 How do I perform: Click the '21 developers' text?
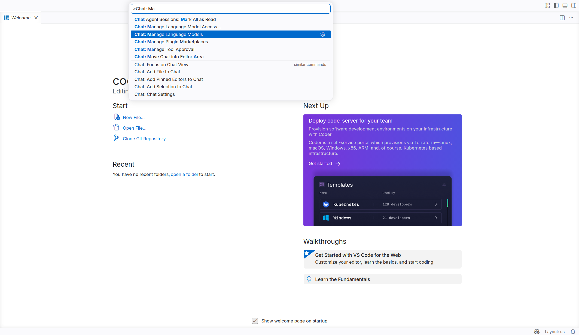(x=396, y=218)
